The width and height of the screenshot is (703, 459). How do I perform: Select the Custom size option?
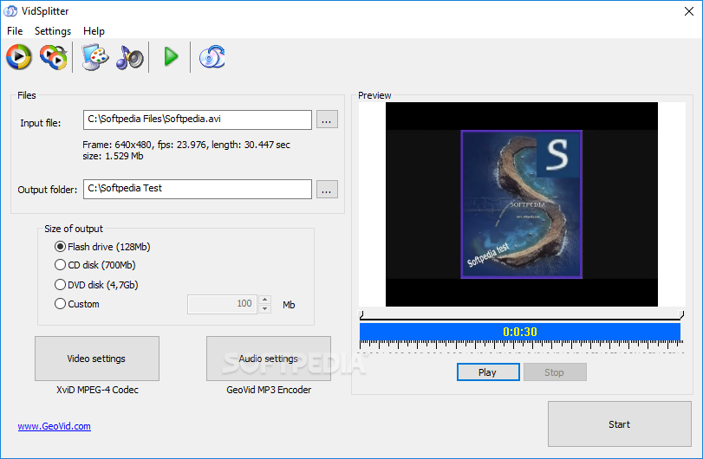pos(77,304)
